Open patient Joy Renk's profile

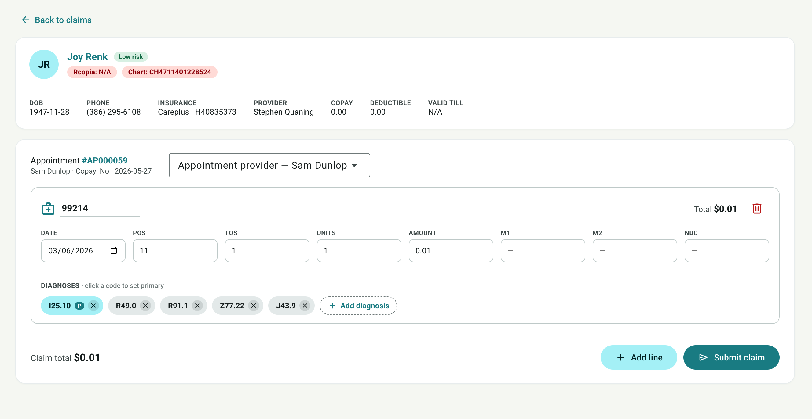[87, 57]
